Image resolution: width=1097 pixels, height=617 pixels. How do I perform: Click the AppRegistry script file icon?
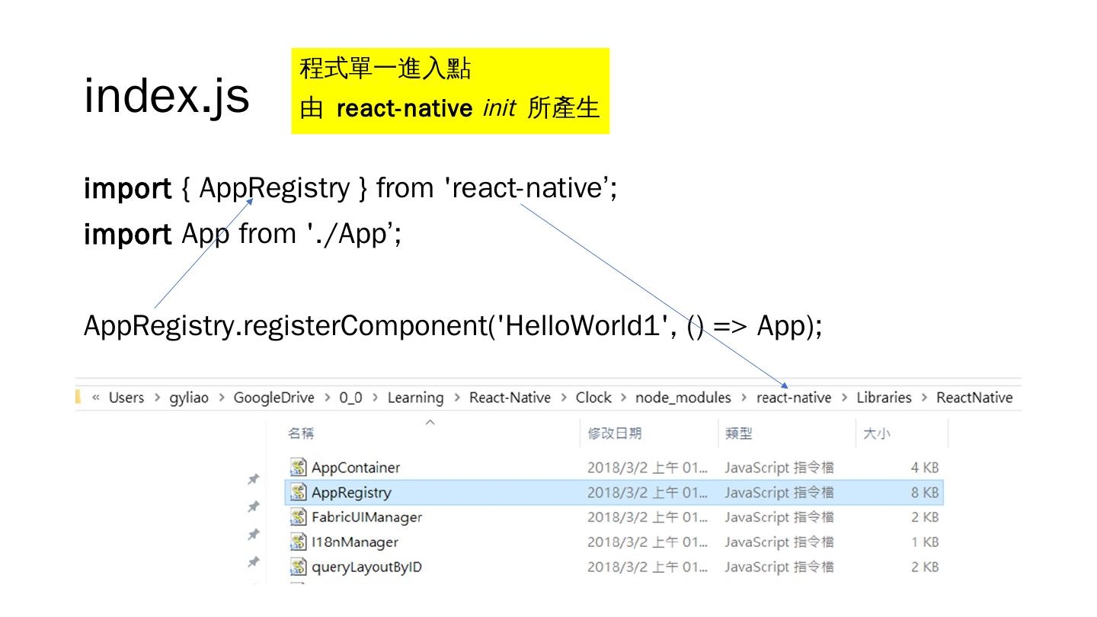pos(299,493)
